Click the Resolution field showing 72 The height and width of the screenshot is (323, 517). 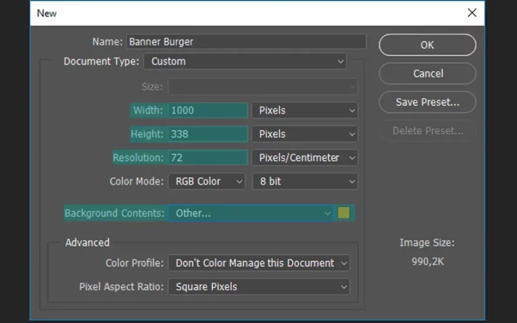207,158
